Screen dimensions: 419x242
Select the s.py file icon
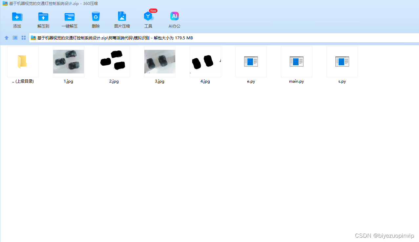click(342, 61)
